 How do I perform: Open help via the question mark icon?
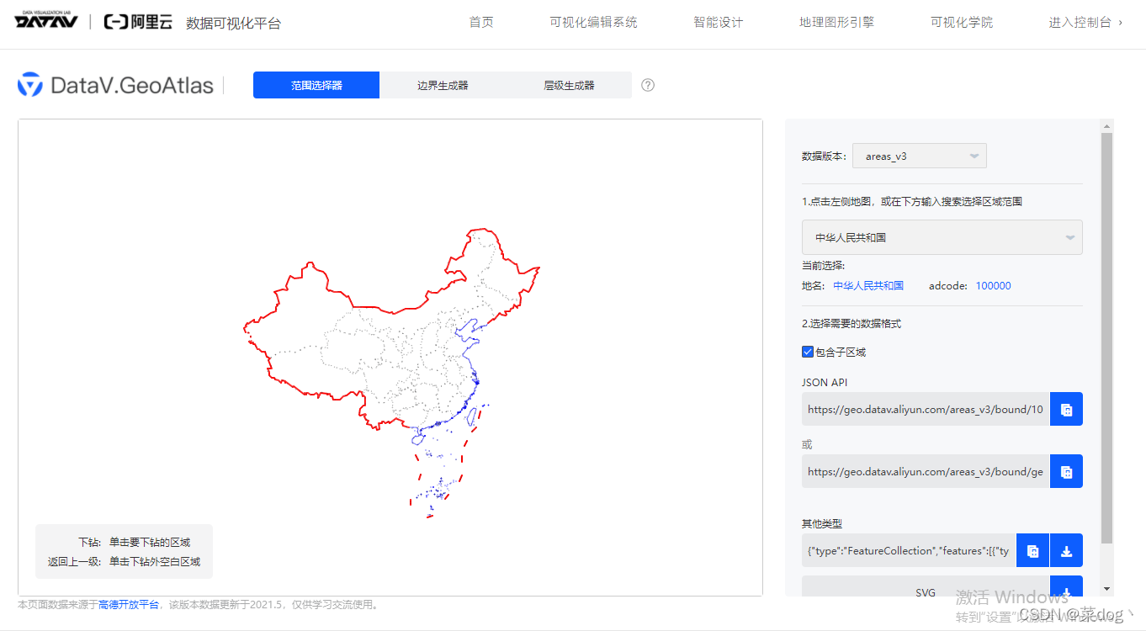tap(646, 85)
